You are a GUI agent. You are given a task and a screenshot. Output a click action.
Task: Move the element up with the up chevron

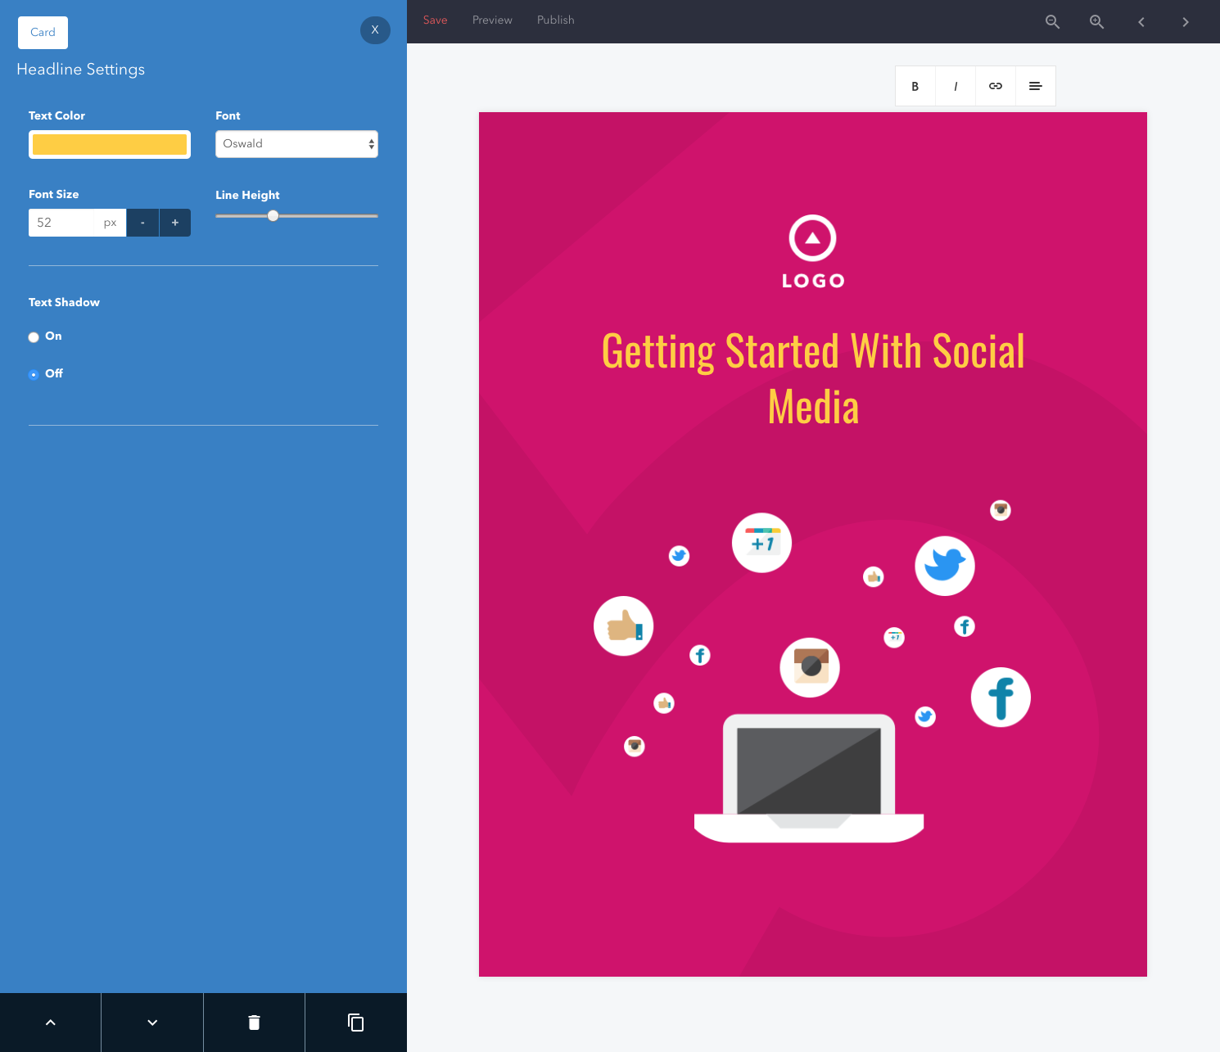[x=51, y=1023]
